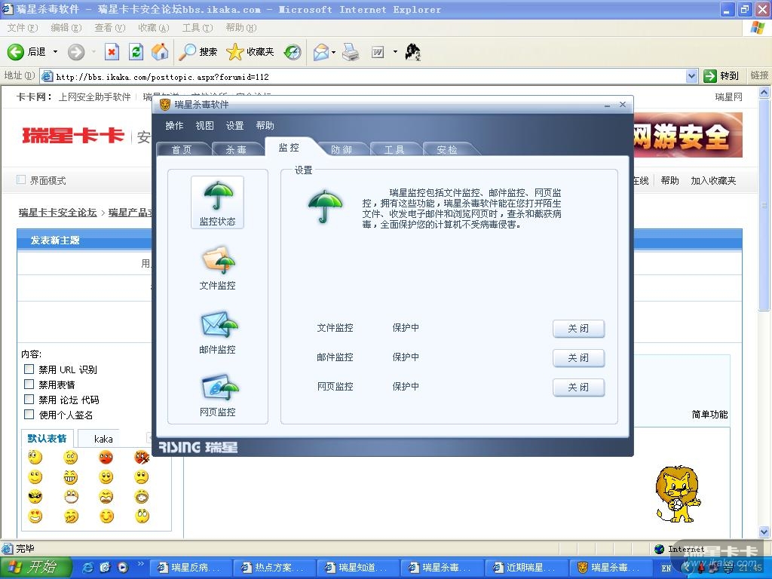Click the Mail envelope toolbar icon

(320, 52)
